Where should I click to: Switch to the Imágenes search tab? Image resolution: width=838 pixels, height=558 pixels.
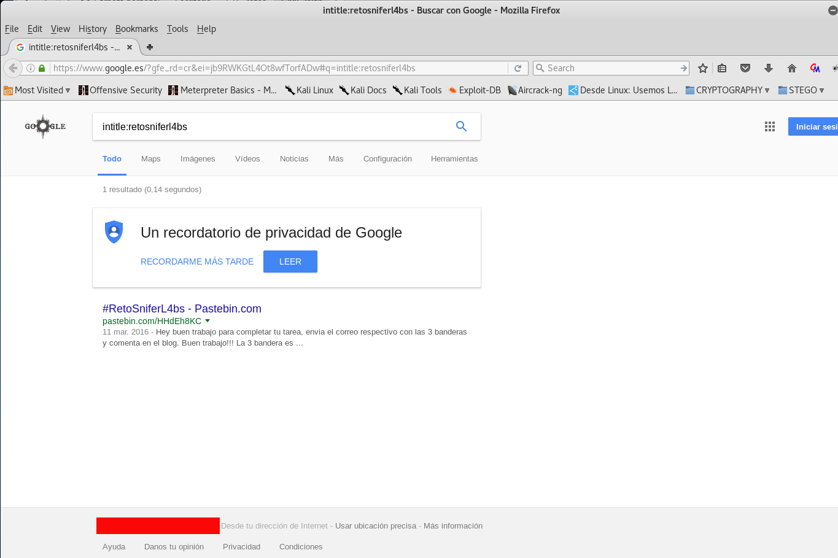(x=198, y=159)
